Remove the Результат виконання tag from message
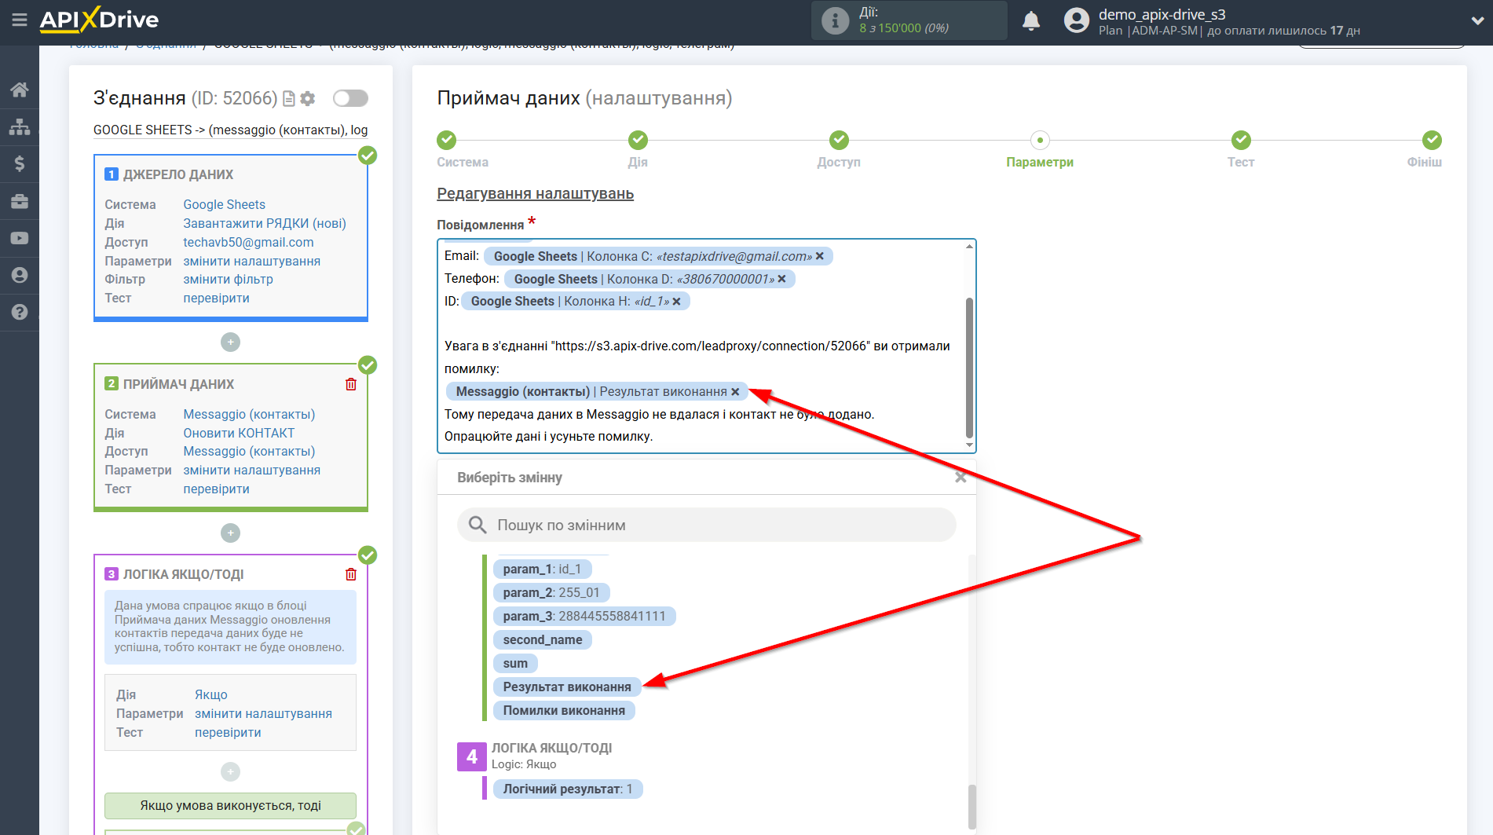Image resolution: width=1493 pixels, height=835 pixels. pyautogui.click(x=735, y=392)
